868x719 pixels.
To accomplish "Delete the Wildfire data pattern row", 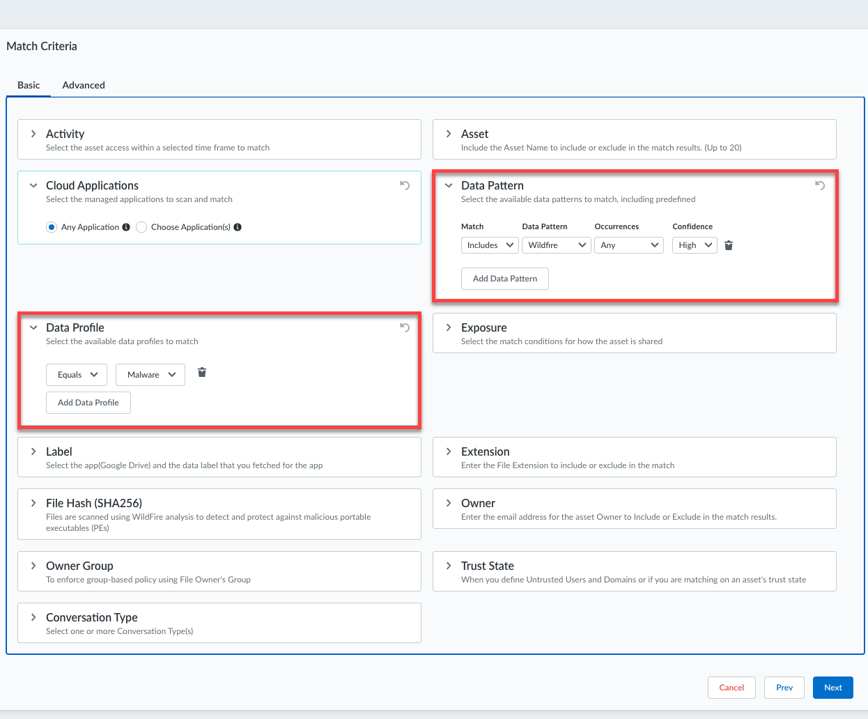I will click(729, 245).
